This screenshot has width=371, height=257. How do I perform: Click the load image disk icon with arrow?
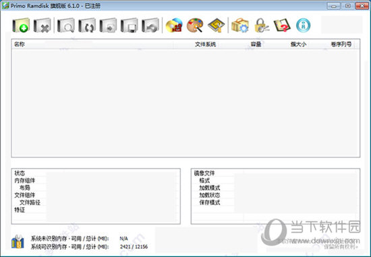point(108,26)
